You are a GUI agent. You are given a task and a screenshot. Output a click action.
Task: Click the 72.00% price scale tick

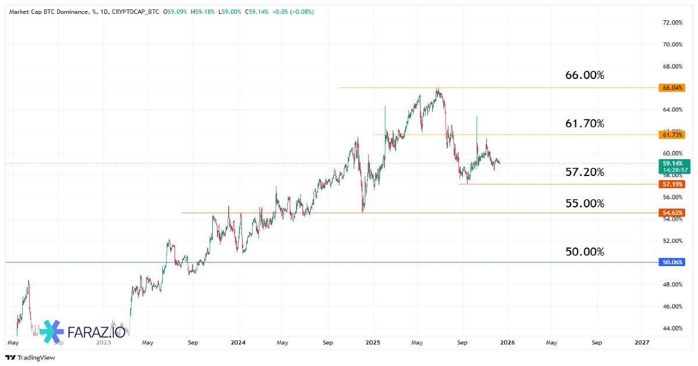pyautogui.click(x=672, y=23)
